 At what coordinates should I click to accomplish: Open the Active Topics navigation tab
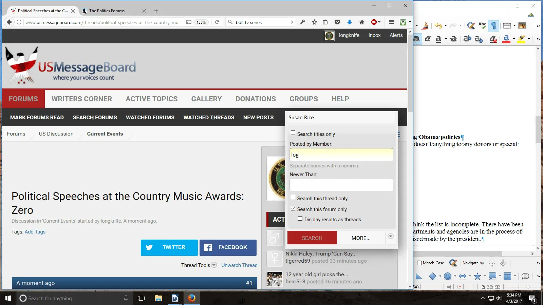[x=152, y=99]
